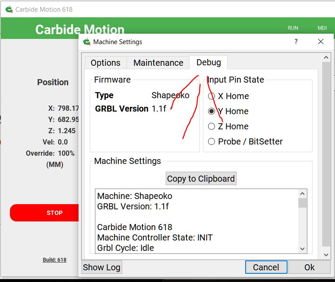The image size is (335, 282).
Task: Select the Y Home radio button
Action: click(228, 111)
